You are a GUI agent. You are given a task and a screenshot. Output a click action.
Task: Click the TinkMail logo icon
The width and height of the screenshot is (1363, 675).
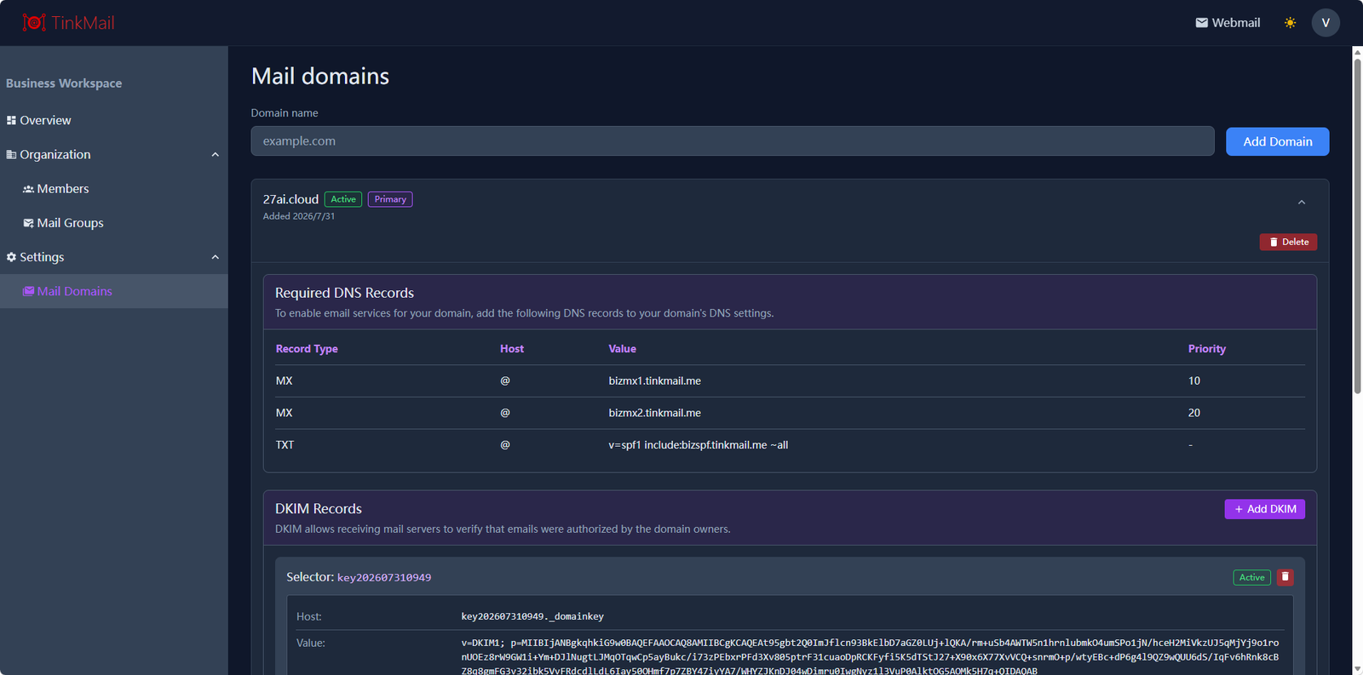[34, 22]
